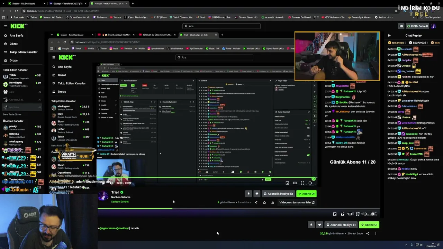
Task: Open the three-dot more options menu
Action: point(376,233)
